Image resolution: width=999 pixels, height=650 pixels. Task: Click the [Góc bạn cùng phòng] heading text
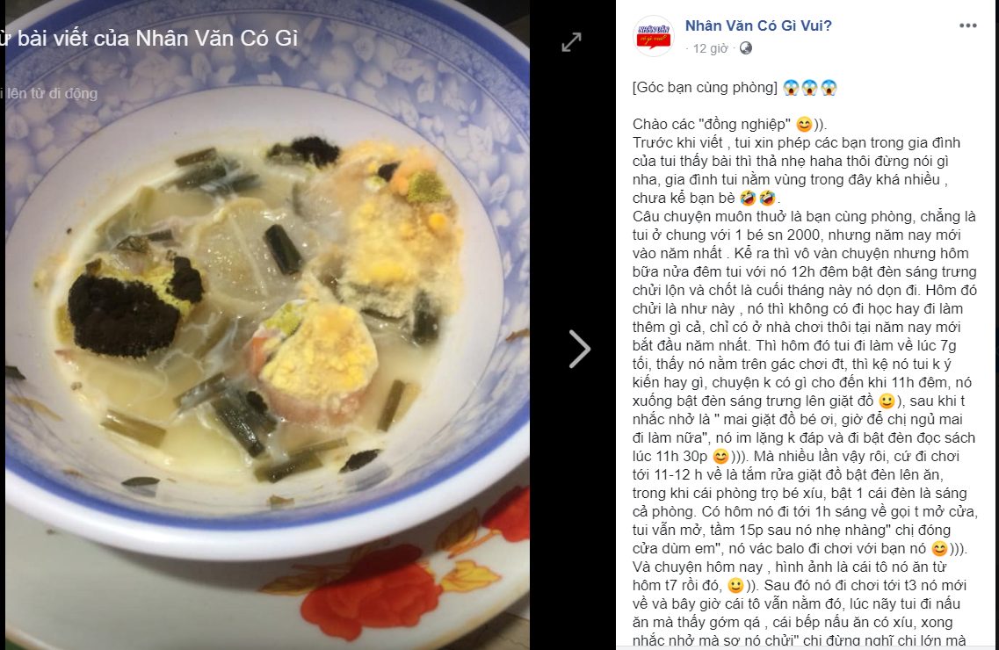[x=705, y=87]
